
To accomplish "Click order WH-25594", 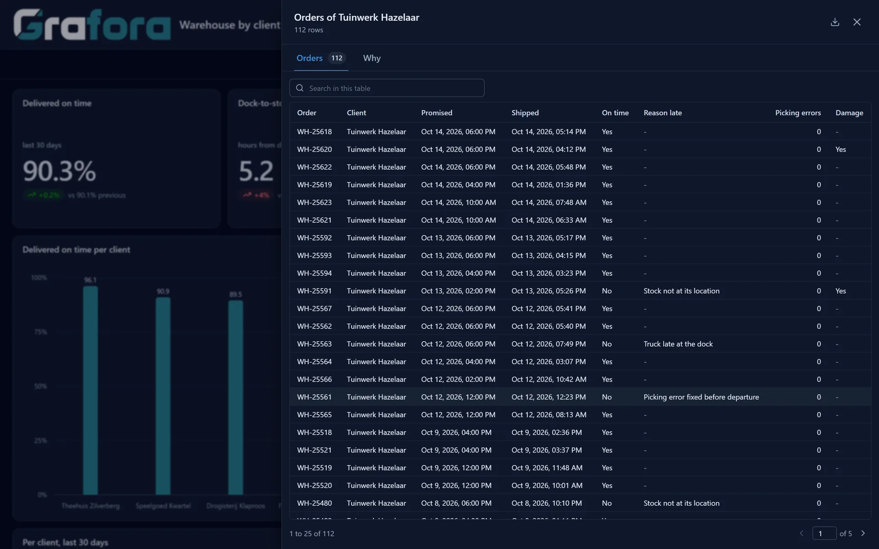I will click(314, 273).
